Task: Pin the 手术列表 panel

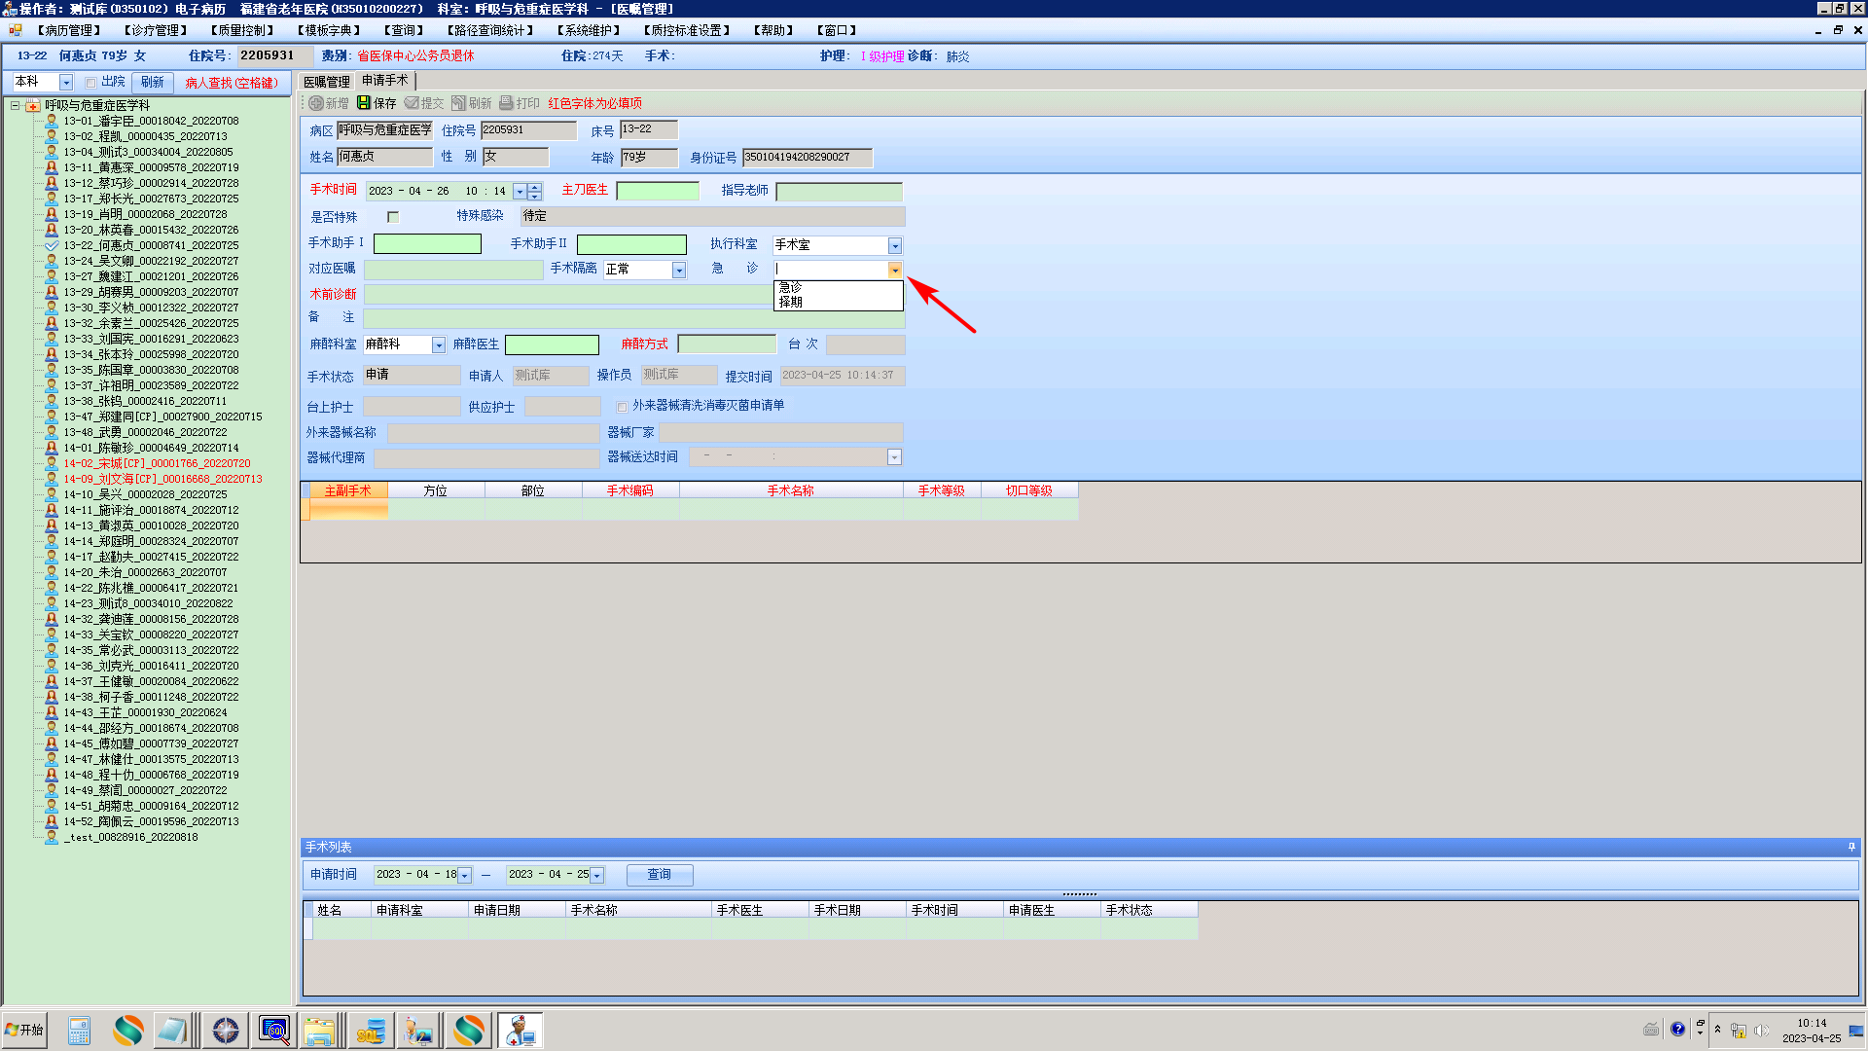Action: pos(1851,848)
